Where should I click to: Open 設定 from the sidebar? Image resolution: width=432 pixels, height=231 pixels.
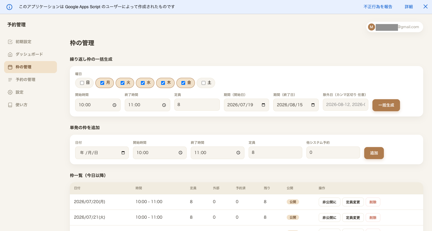pos(31,92)
